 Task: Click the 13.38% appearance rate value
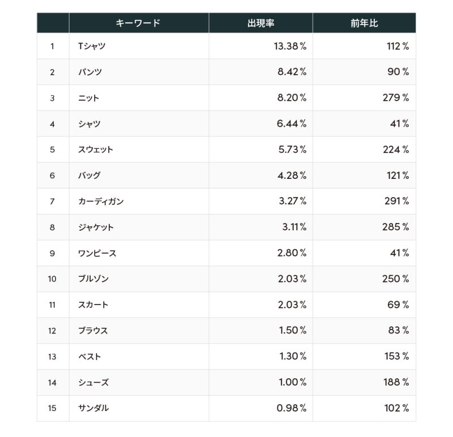click(x=290, y=46)
